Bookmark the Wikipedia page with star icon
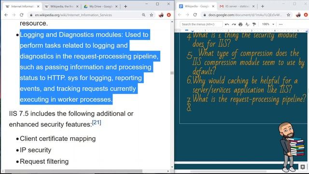 (151, 15)
